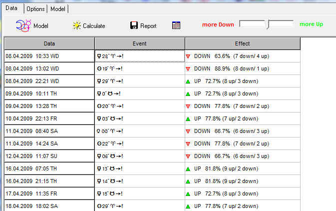Click the Calculate sun icon
336x211 pixels.
coord(76,25)
